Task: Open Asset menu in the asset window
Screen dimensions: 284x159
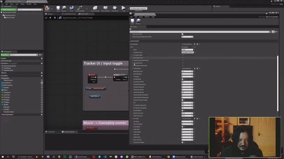Action: click(x=141, y=17)
